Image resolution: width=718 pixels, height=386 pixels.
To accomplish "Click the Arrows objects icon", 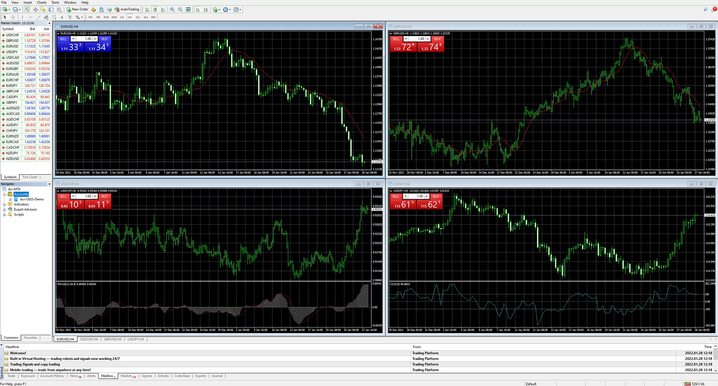I will (77, 17).
